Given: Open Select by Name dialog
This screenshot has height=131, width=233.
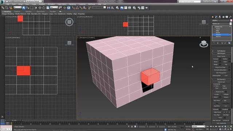Looking at the screenshot, I should [28, 8].
